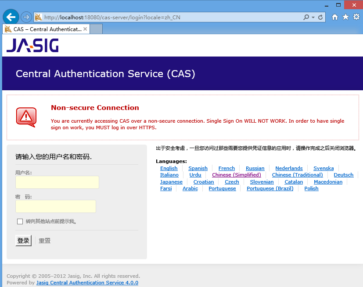363x287 pixels.
Task: Choose Catalan language link
Action: [x=294, y=182]
